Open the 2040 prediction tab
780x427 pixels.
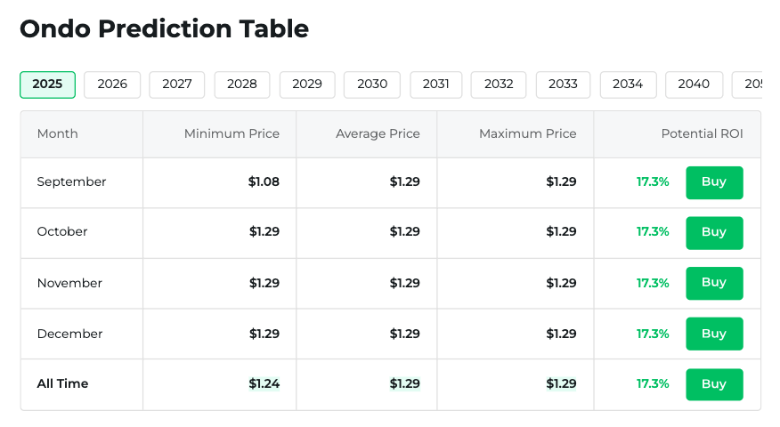694,85
